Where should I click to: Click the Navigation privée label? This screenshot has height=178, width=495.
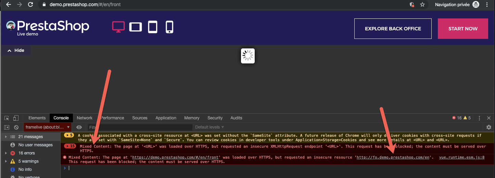point(452,5)
